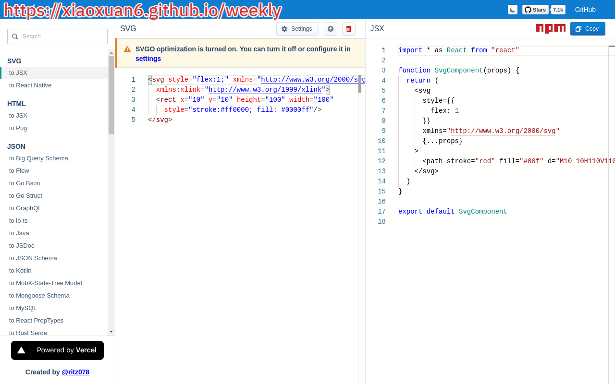Viewport: 615px width, 384px height.
Task: Toggle dark mode with the moon icon
Action: 513,10
